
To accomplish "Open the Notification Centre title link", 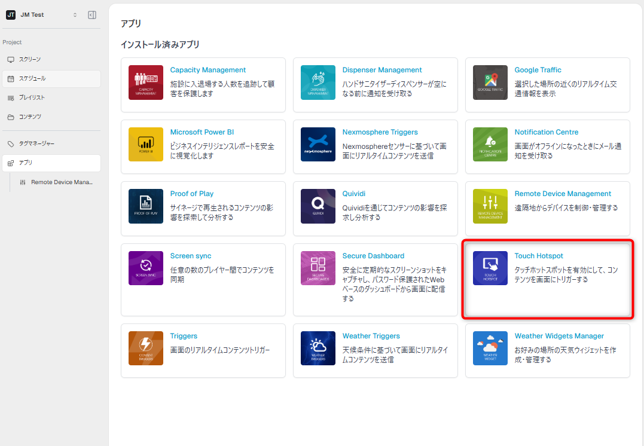I will pyautogui.click(x=547, y=132).
